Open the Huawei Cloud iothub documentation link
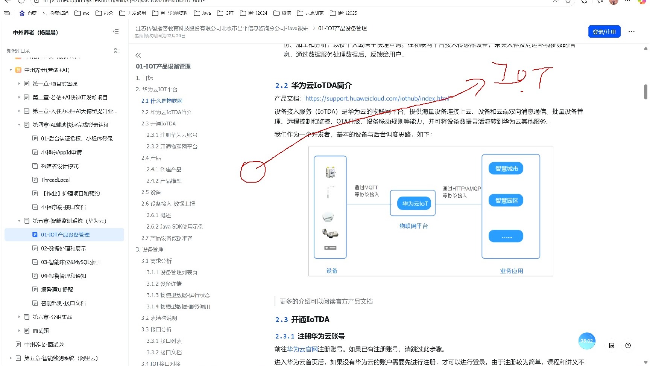The image size is (650, 366). coord(377,98)
